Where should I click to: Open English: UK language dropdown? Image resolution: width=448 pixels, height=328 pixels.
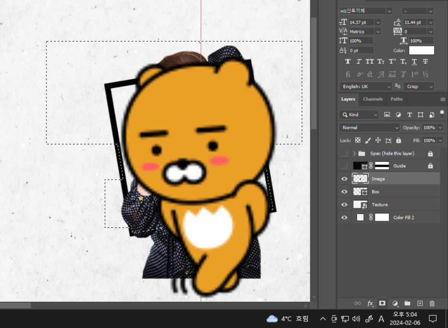tap(365, 87)
